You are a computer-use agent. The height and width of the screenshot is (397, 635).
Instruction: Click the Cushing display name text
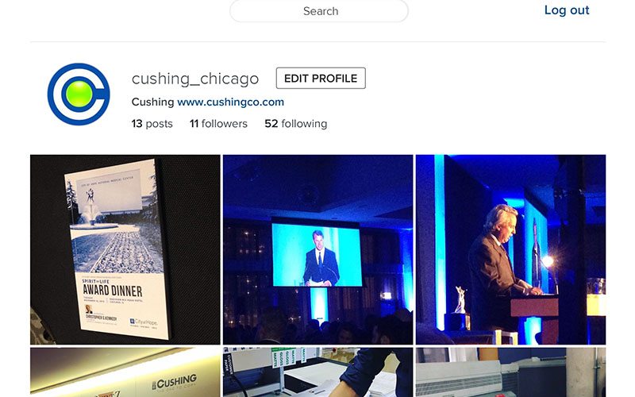tap(152, 102)
